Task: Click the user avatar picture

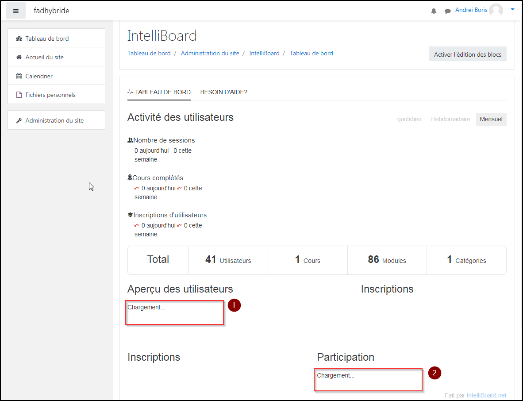Action: click(496, 10)
